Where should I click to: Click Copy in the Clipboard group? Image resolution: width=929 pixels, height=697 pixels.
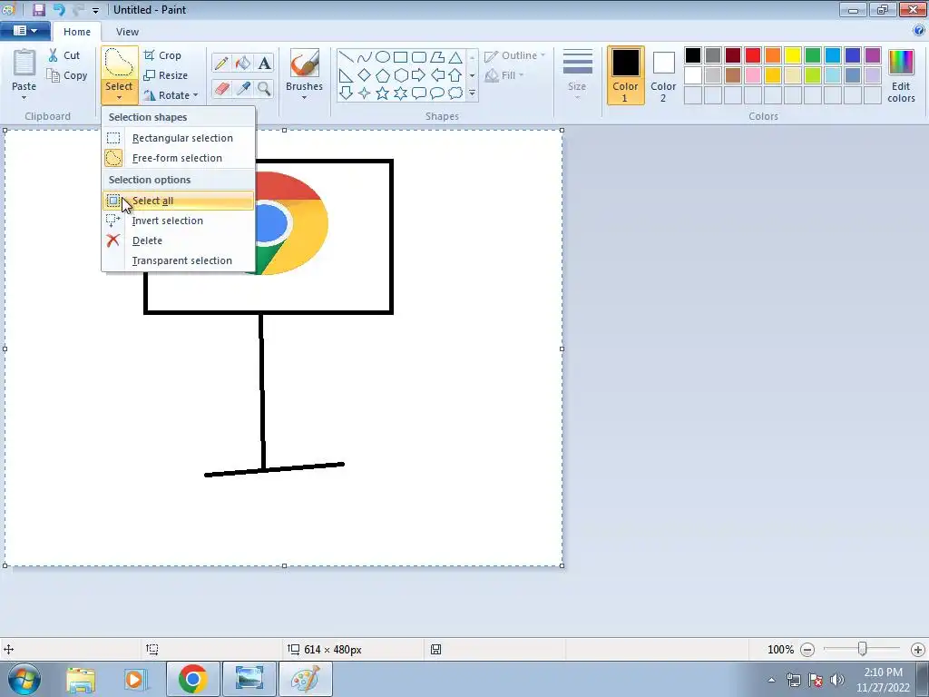(x=67, y=75)
